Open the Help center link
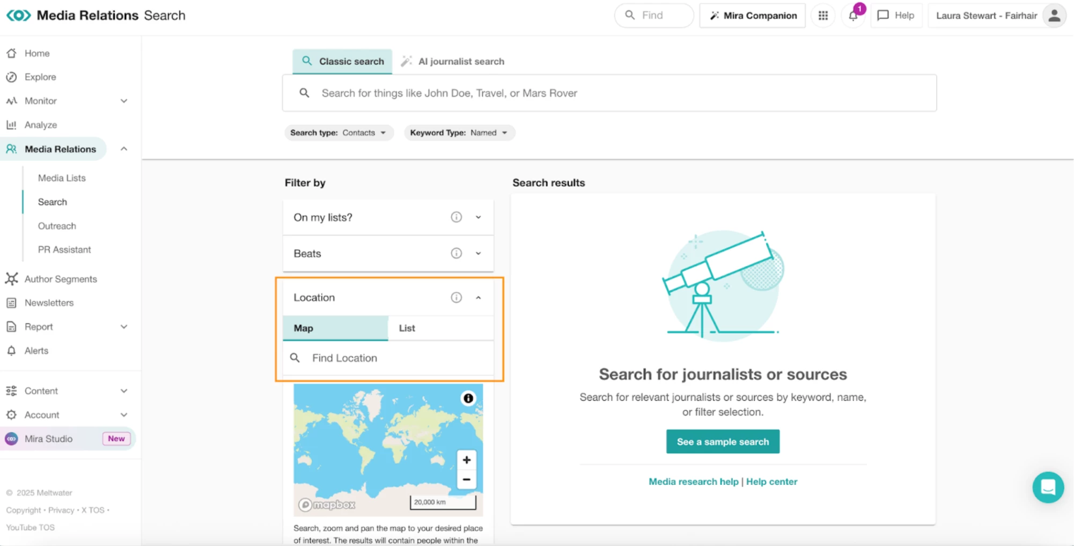The height and width of the screenshot is (546, 1074). click(x=771, y=482)
